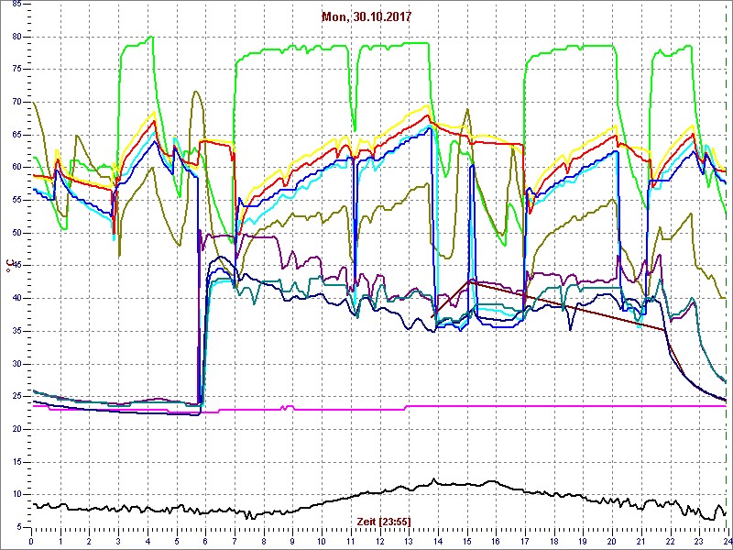Select the 40 value on temperature axis
733x550 pixels.
17,299
